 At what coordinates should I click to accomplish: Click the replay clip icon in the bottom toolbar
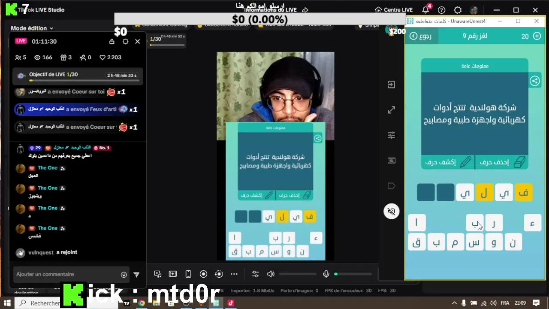point(219,274)
